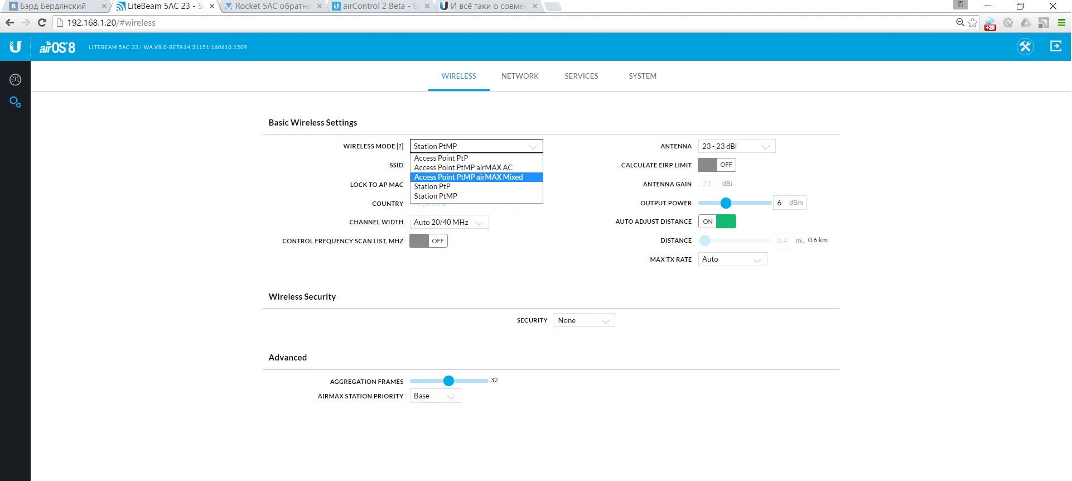The width and height of the screenshot is (1072, 481).
Task: Select Station PtMP option in list
Action: click(476, 196)
